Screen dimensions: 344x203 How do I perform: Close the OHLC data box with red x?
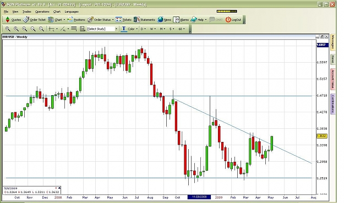pos(56,188)
